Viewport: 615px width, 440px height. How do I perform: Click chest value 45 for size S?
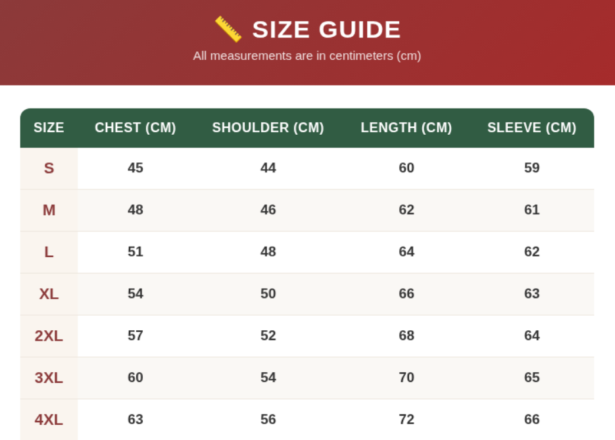135,168
